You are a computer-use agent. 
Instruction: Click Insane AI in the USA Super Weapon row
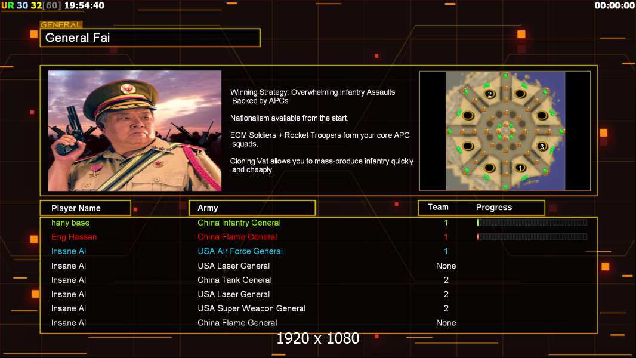(x=69, y=308)
